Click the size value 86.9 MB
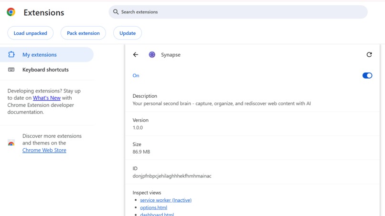 141,152
